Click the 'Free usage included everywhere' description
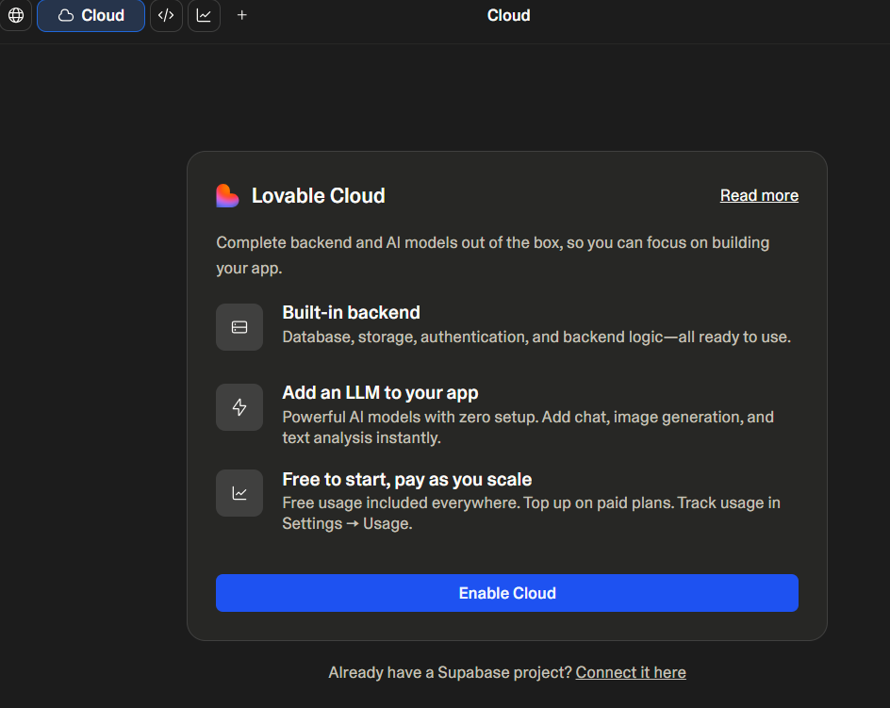This screenshot has width=890, height=708. tap(532, 513)
